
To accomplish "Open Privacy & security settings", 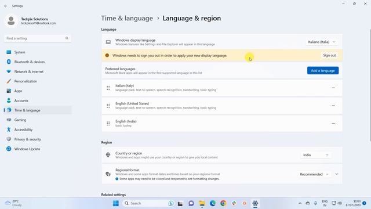I will pyautogui.click(x=37, y=139).
